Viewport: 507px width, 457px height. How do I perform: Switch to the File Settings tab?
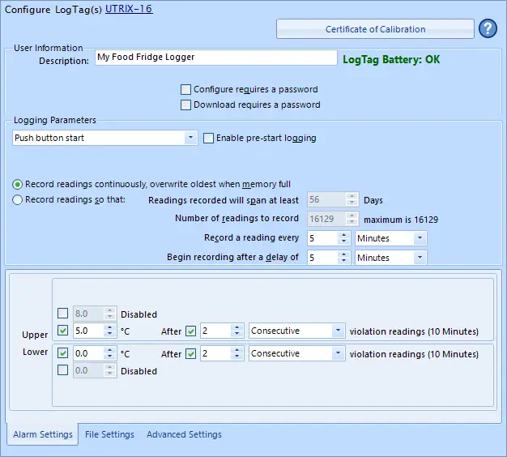pos(109,434)
